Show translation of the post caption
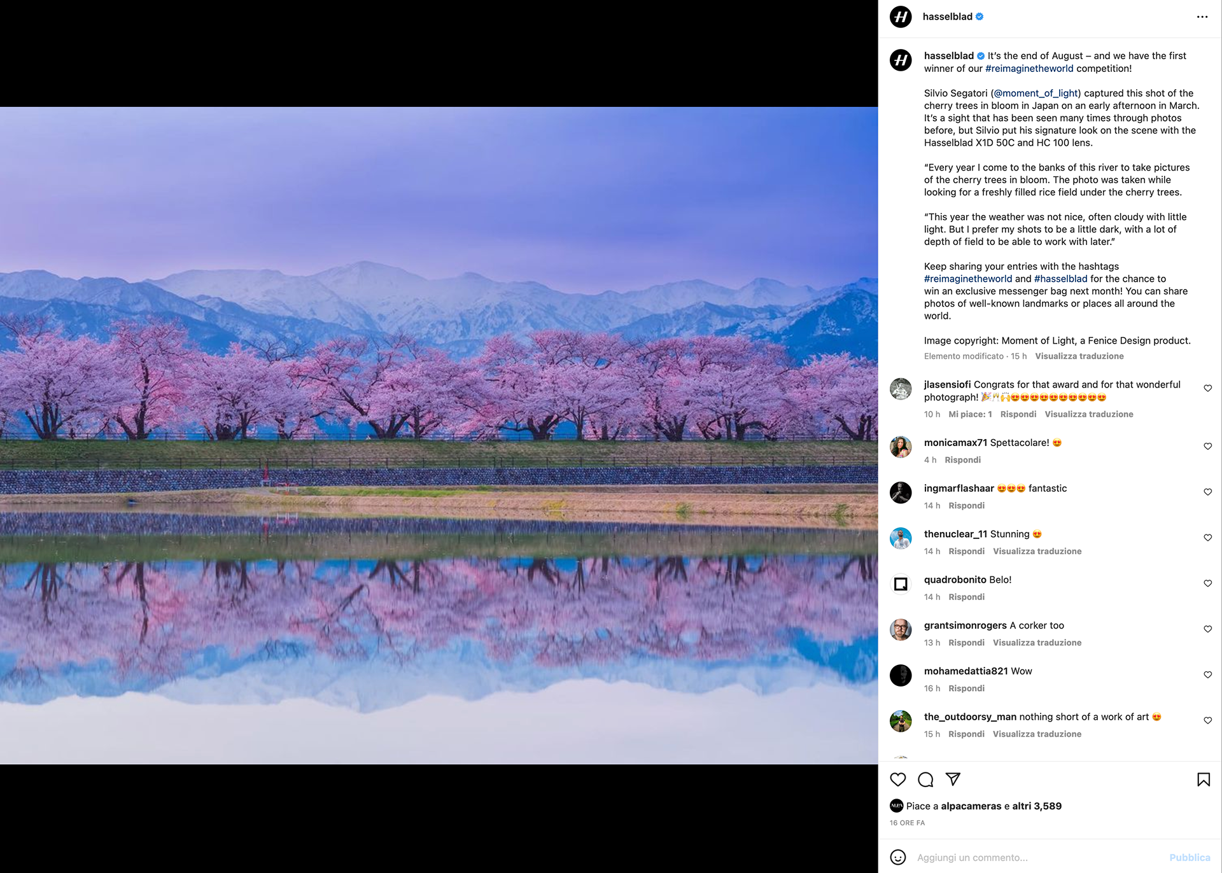Screen dimensions: 1222x873 (x=1079, y=356)
